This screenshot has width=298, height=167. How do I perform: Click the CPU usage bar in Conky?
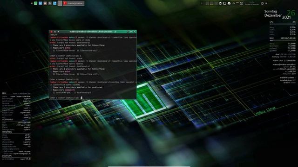[x=283, y=24]
